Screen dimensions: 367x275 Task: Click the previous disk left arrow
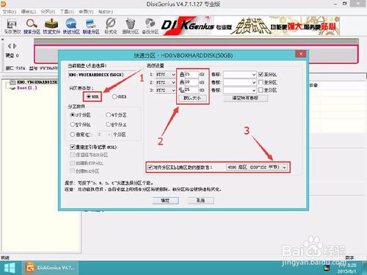point(10,46)
